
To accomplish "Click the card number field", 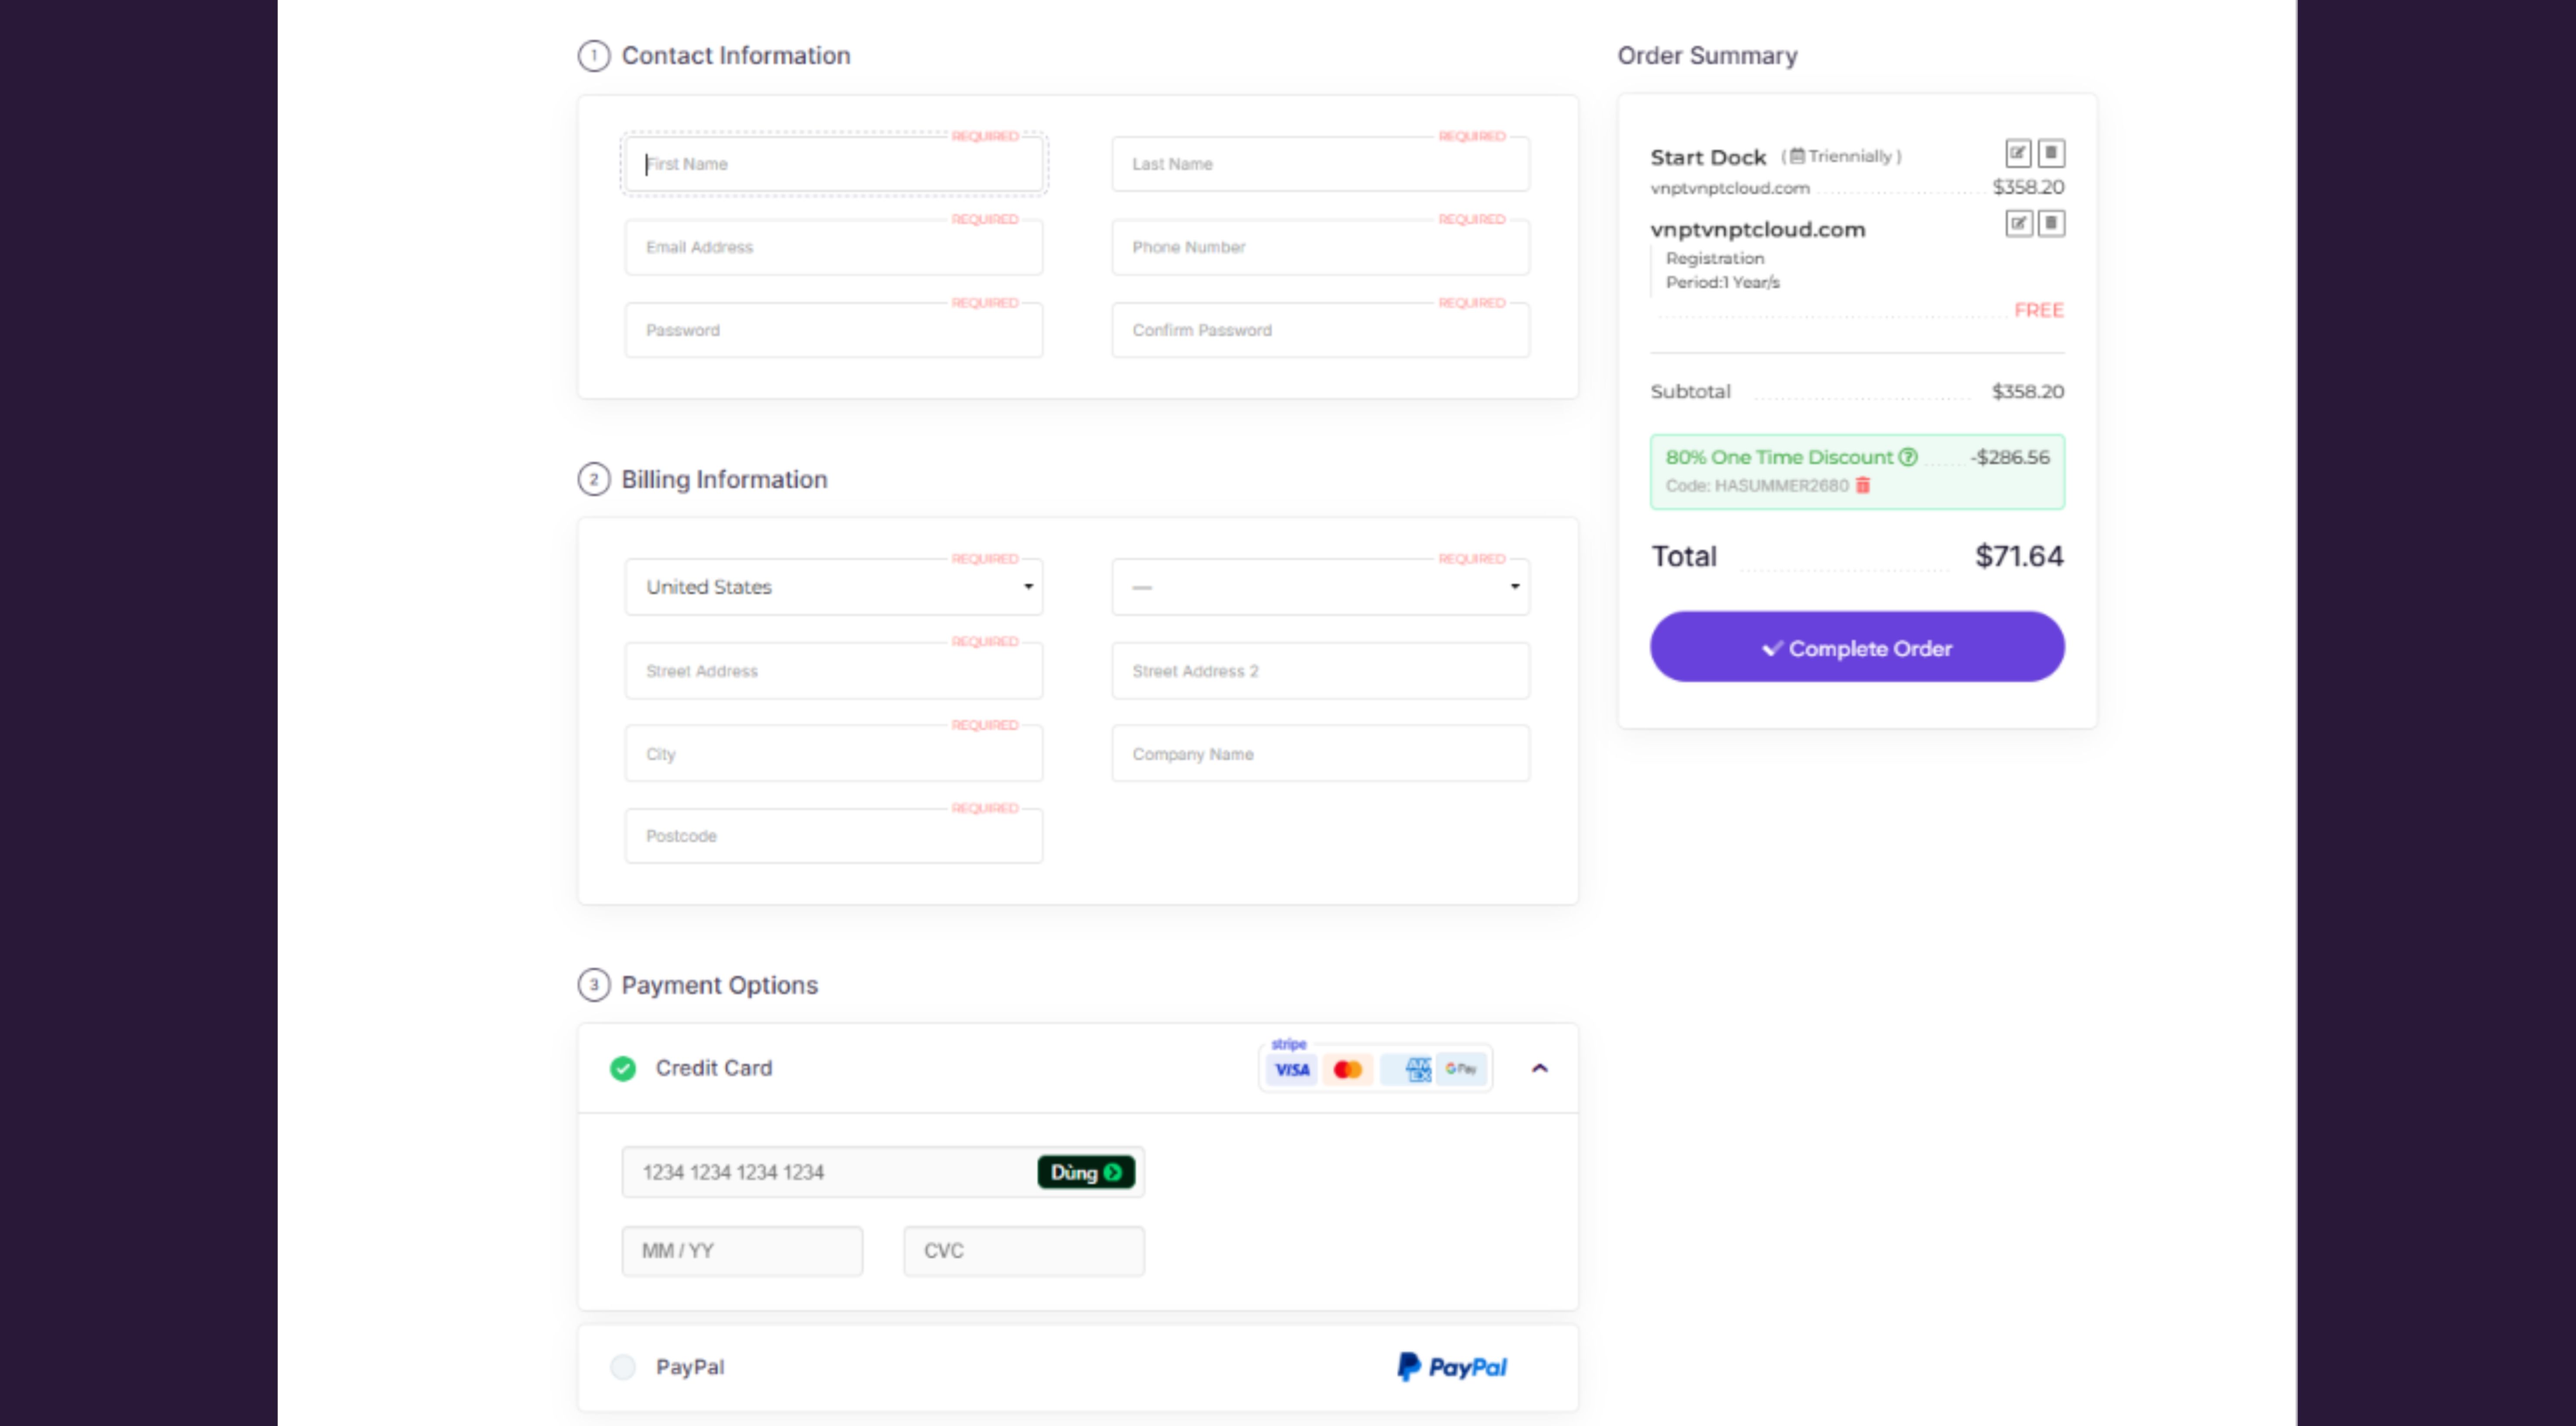I will (x=883, y=1172).
